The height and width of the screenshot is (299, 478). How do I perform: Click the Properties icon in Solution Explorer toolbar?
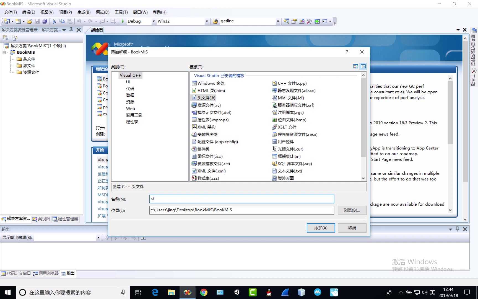click(5, 38)
